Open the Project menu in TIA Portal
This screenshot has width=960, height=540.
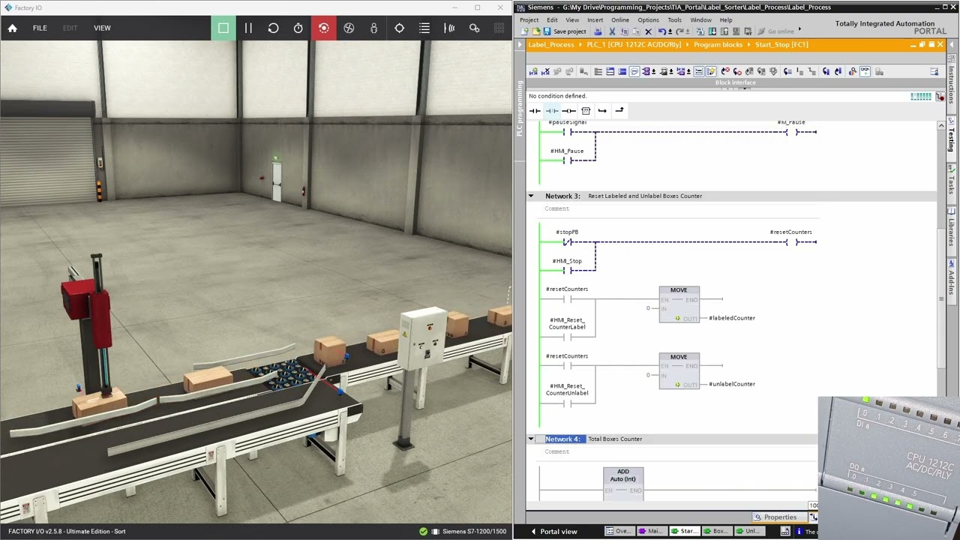click(x=529, y=20)
